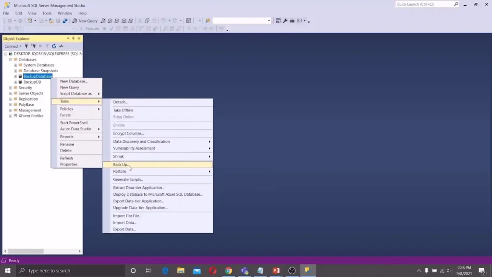Screen dimensions: 492x277
Task: Open the Restore submenu
Action: pyautogui.click(x=158, y=171)
